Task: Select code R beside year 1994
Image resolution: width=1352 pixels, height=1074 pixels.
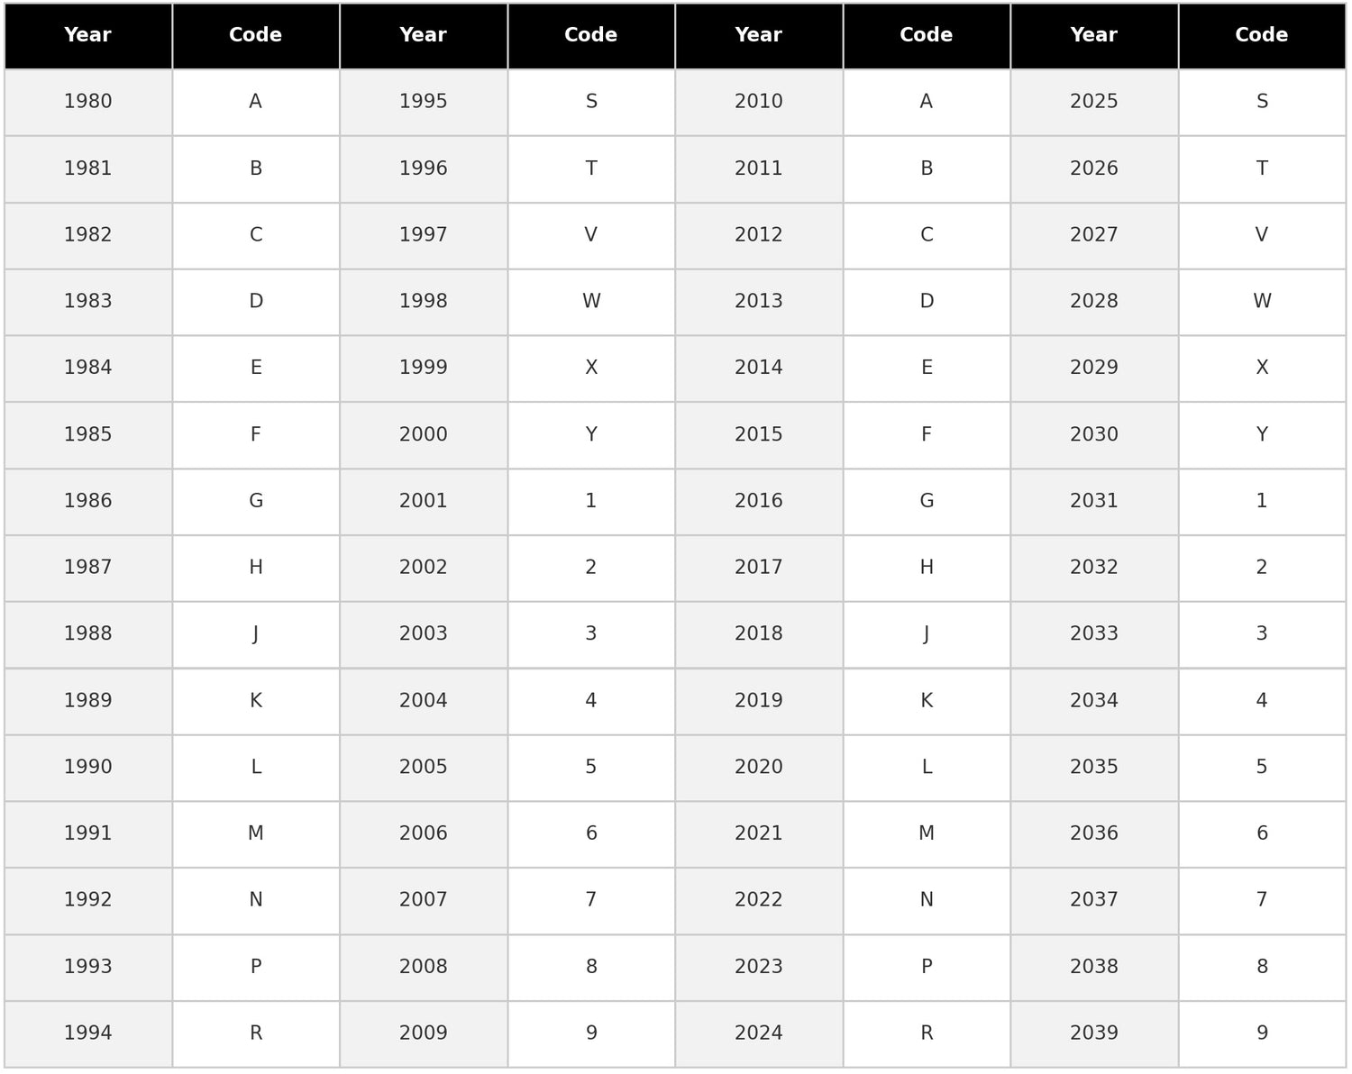Action: tap(255, 1033)
